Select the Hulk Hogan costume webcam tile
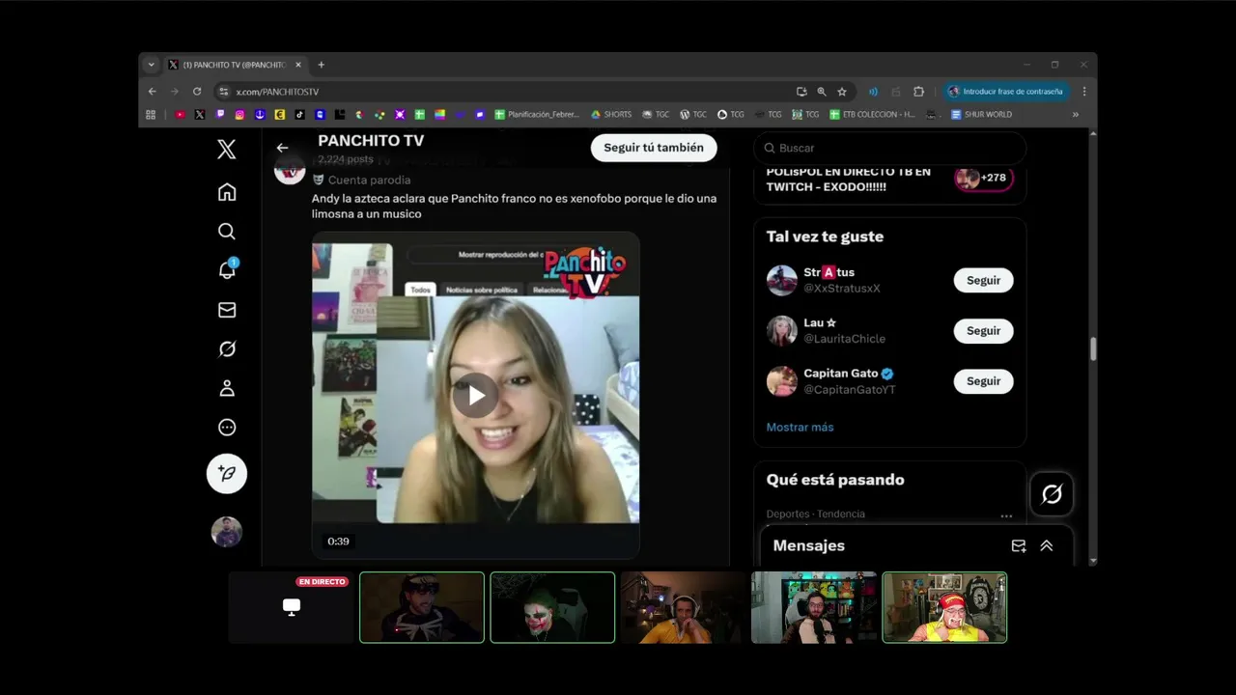Viewport: 1236px width, 695px height. click(x=944, y=607)
